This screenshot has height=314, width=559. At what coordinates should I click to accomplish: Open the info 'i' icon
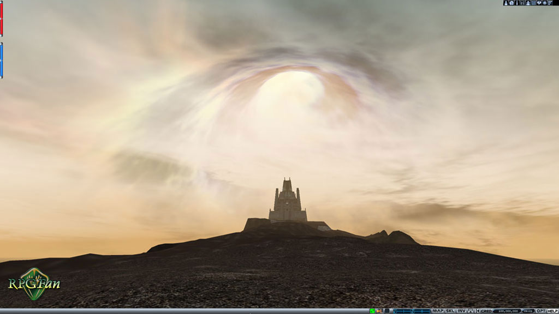pyautogui.click(x=517, y=3)
